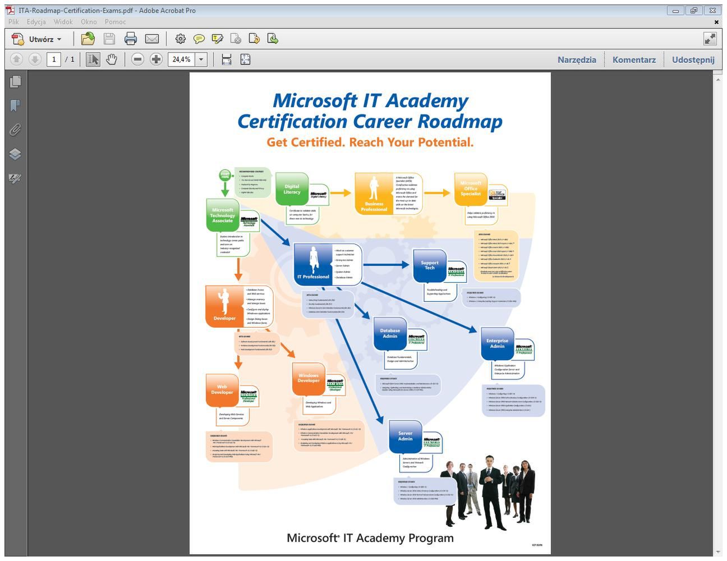Open the zoom level dropdown arrow
This screenshot has width=727, height=561.
pos(201,59)
